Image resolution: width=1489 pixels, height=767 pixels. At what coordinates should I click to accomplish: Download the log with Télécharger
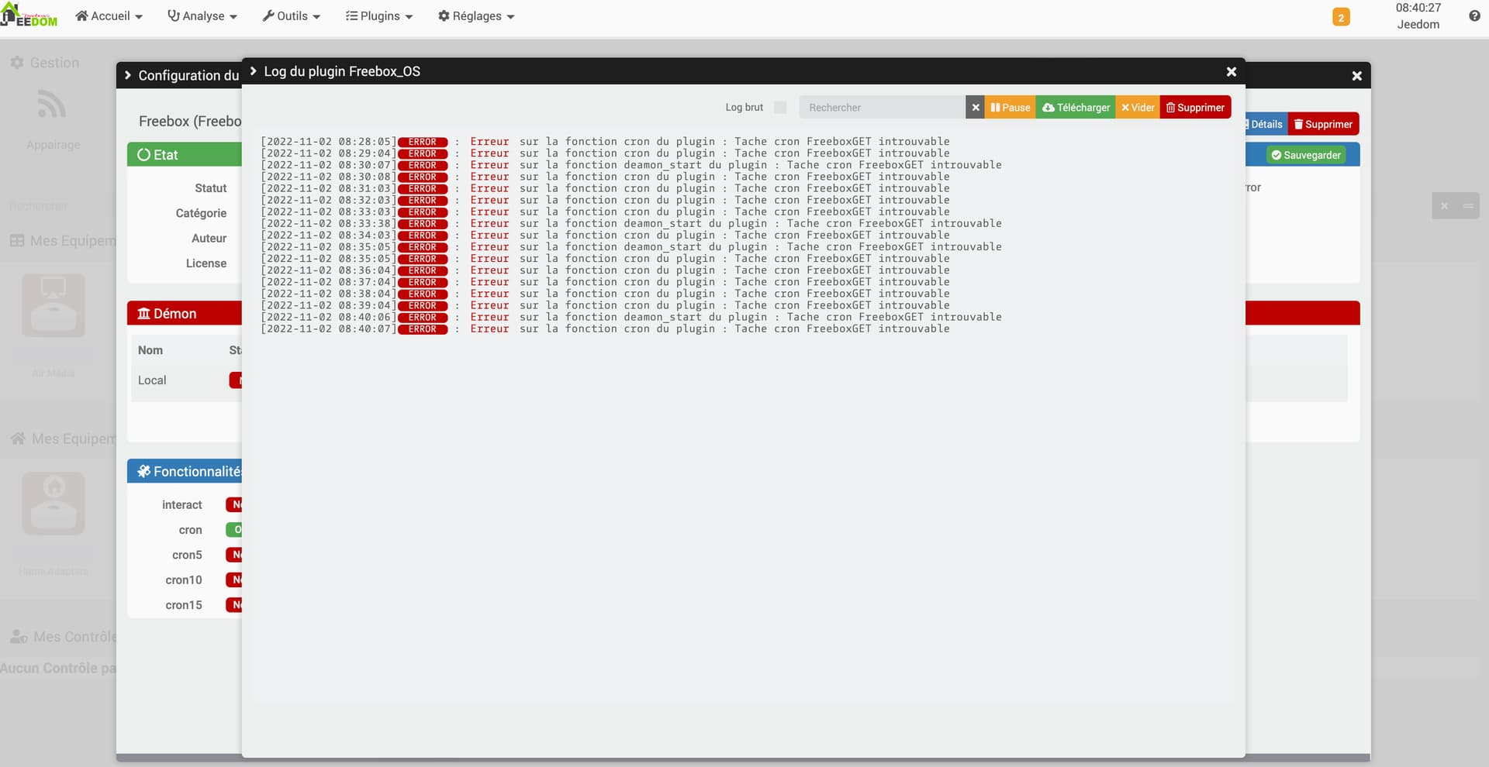tap(1076, 108)
